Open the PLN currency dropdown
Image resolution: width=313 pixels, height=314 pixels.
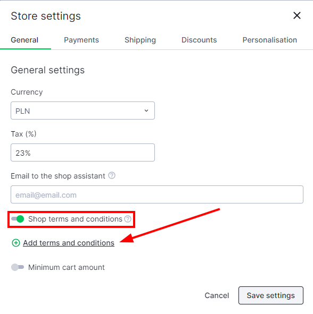coord(83,111)
